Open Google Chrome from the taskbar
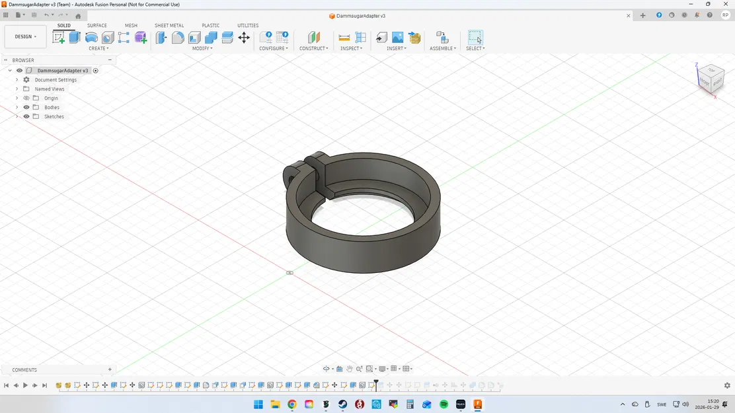Viewport: 735px width, 413px height. pyautogui.click(x=291, y=404)
